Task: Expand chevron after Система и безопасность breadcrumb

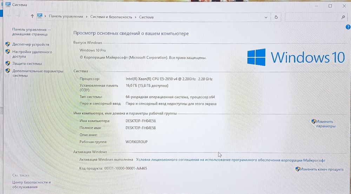Action: (x=135, y=17)
